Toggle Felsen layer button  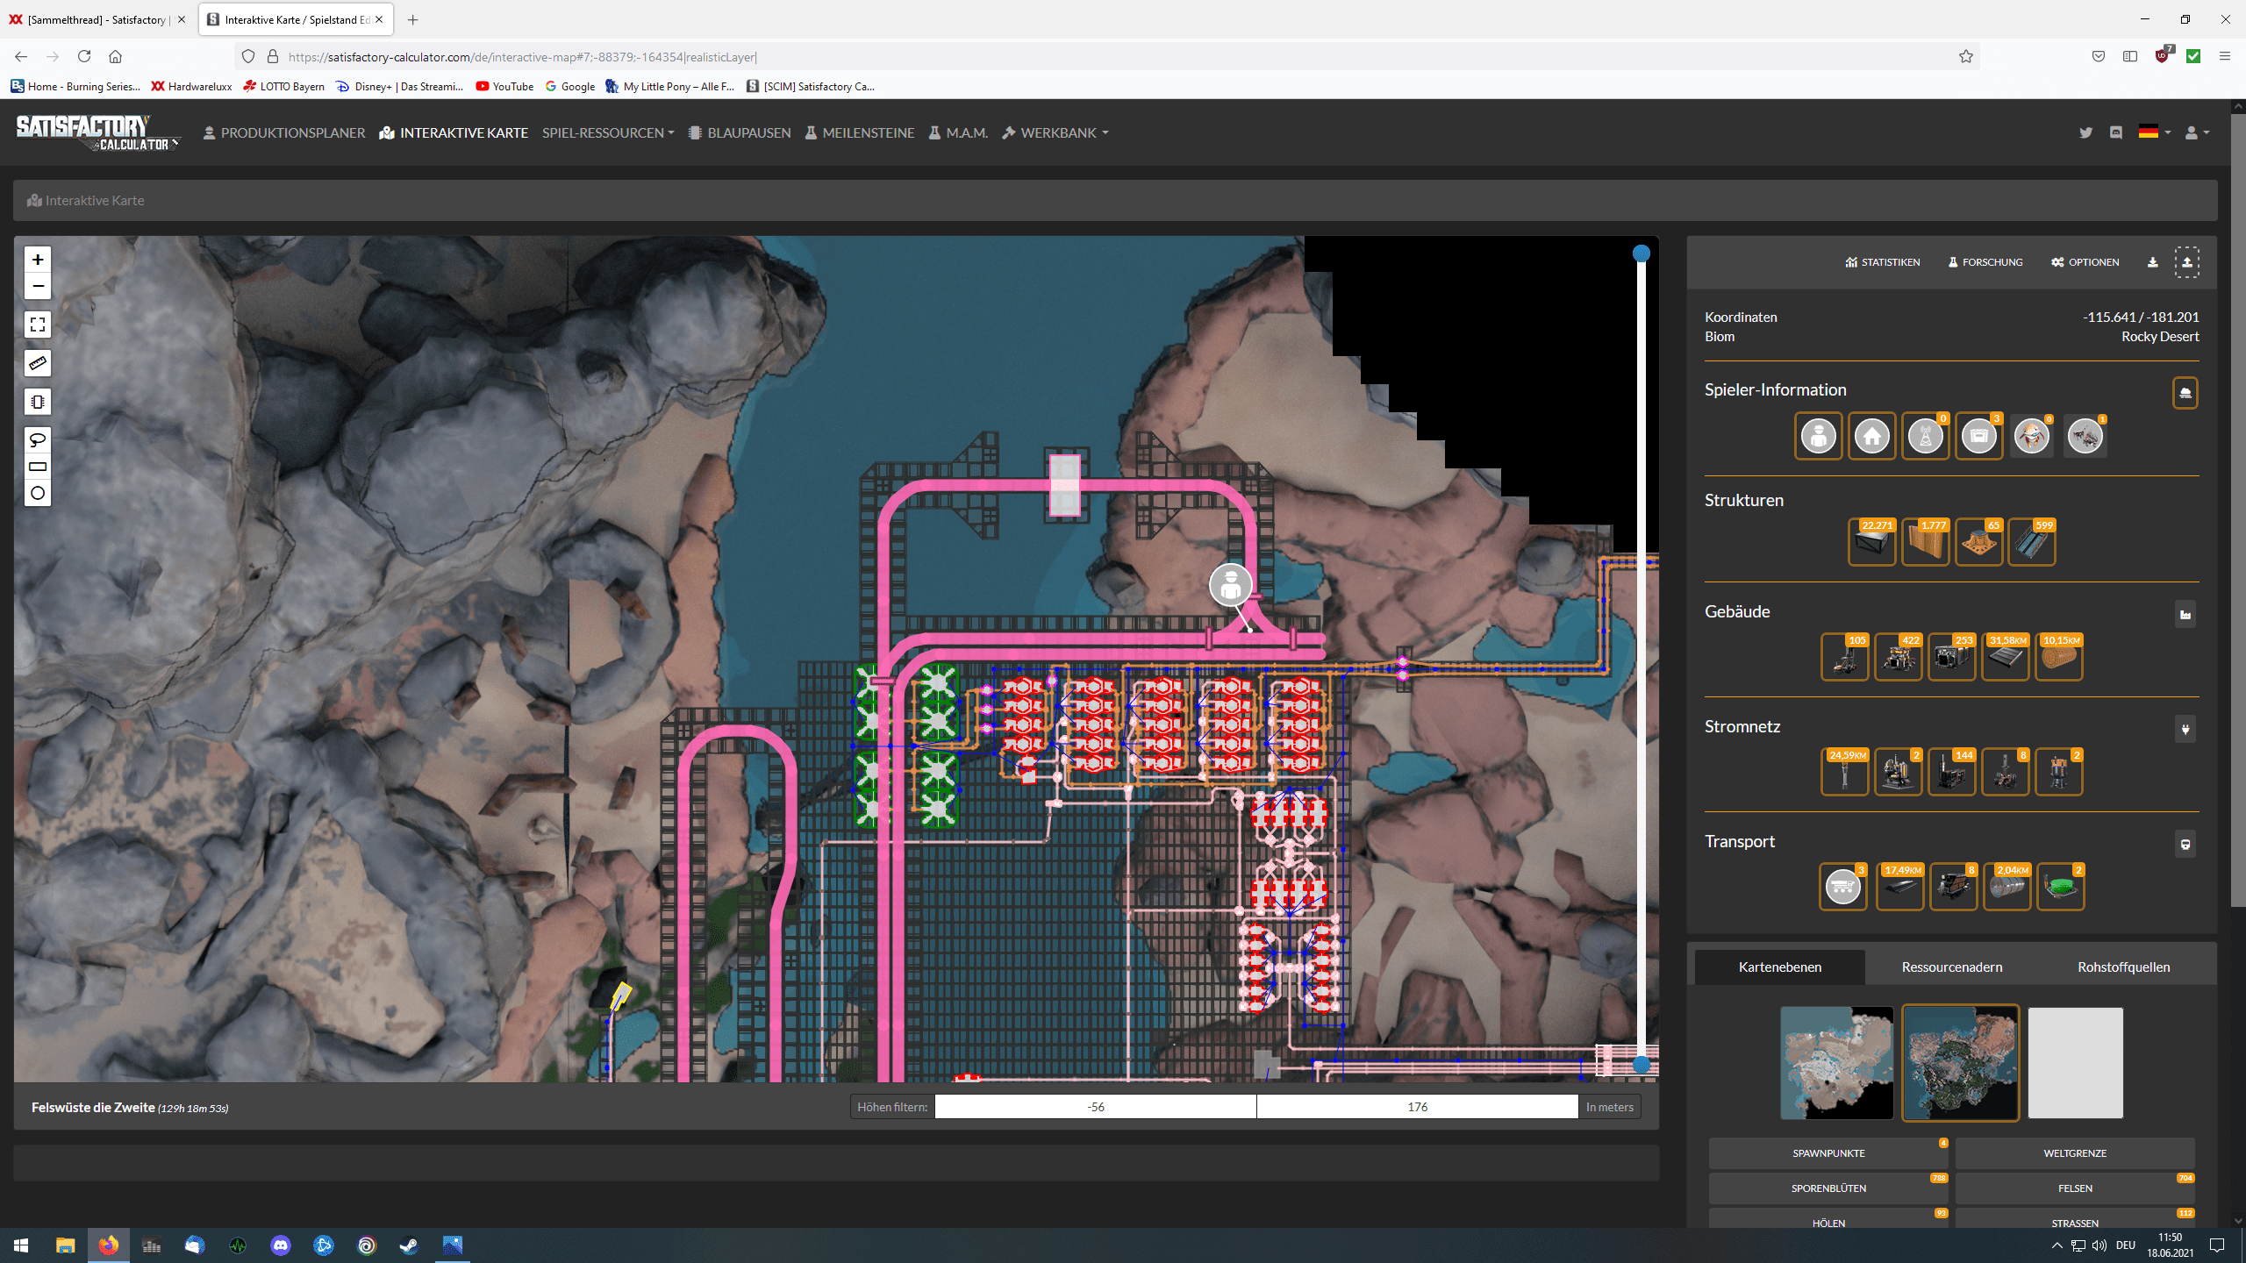click(x=2075, y=1188)
